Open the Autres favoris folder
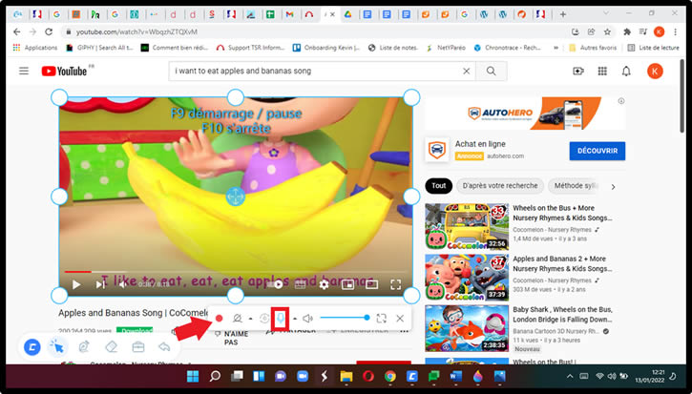Screen dimensions: 692x394 [593, 48]
